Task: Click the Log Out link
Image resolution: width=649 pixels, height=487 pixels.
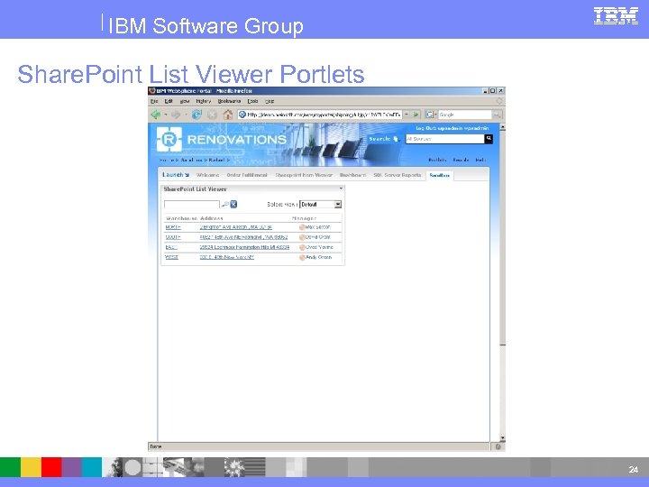Action: pyautogui.click(x=426, y=128)
